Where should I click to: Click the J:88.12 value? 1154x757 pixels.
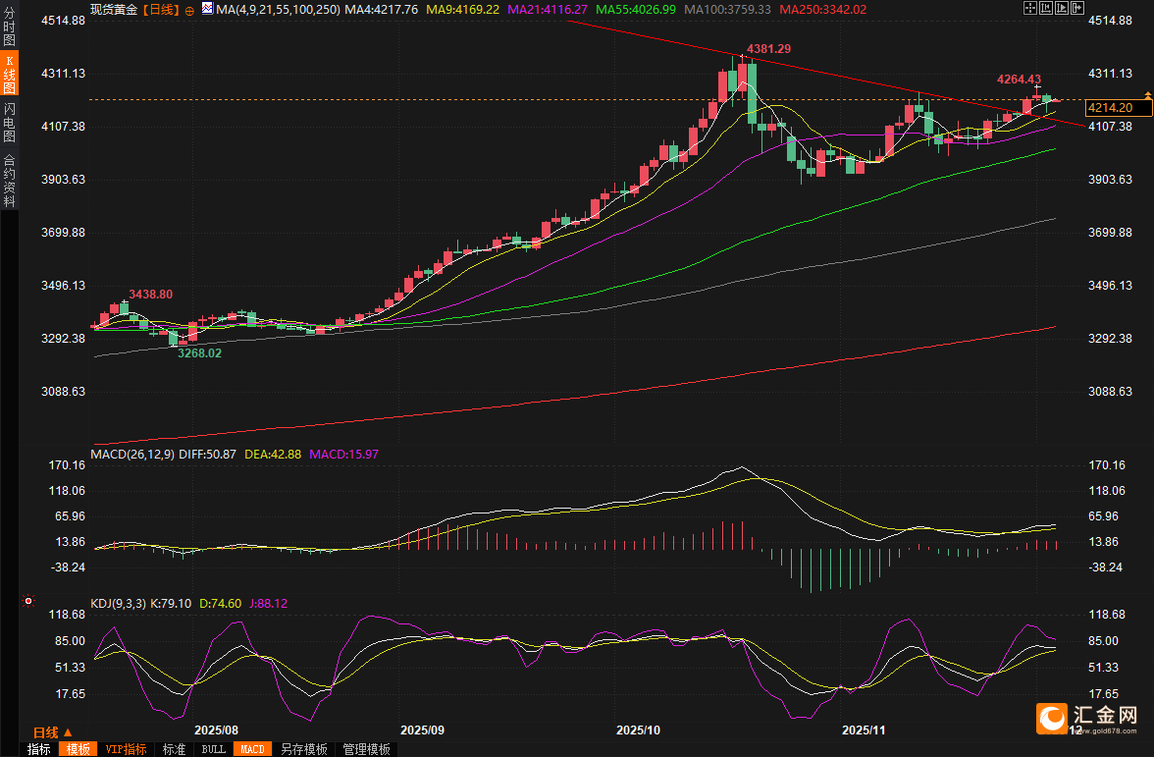(x=269, y=603)
